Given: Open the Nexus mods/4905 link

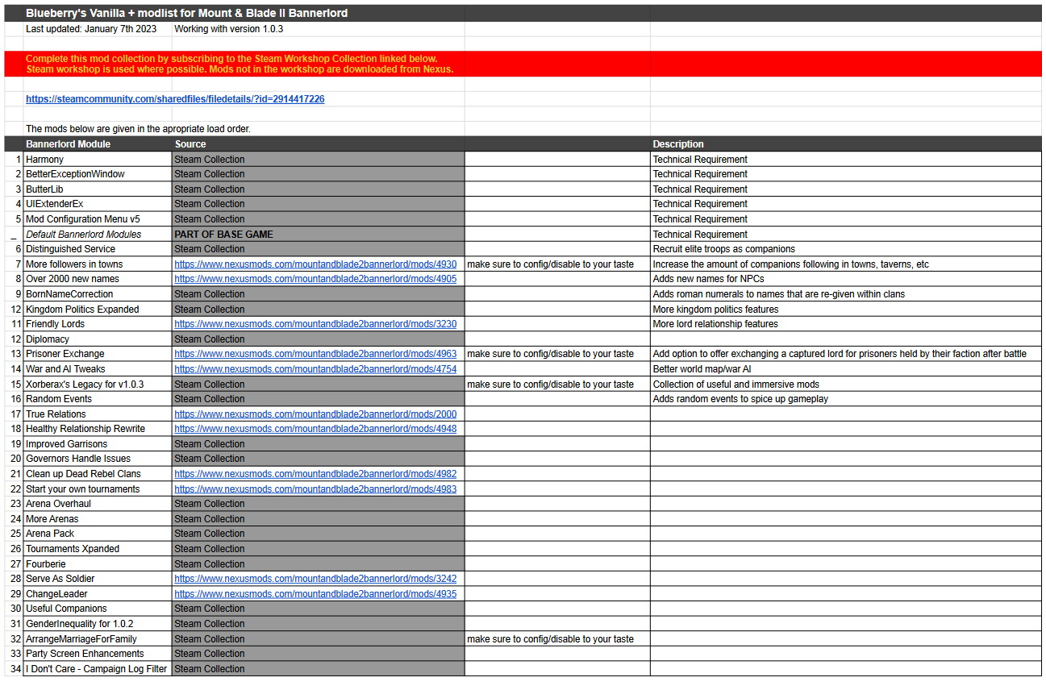Looking at the screenshot, I should [x=315, y=279].
